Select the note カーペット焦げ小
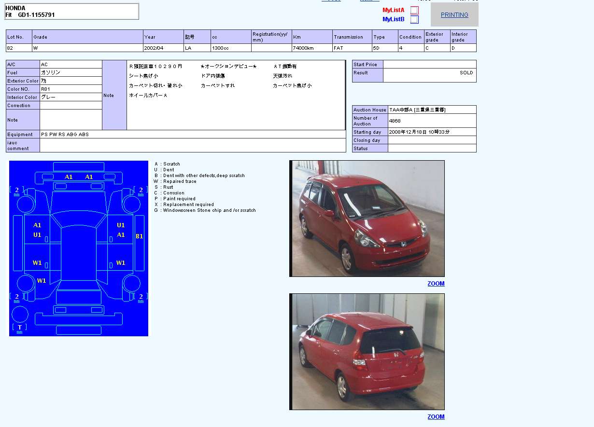Image resolution: width=594 pixels, height=427 pixels. (292, 85)
